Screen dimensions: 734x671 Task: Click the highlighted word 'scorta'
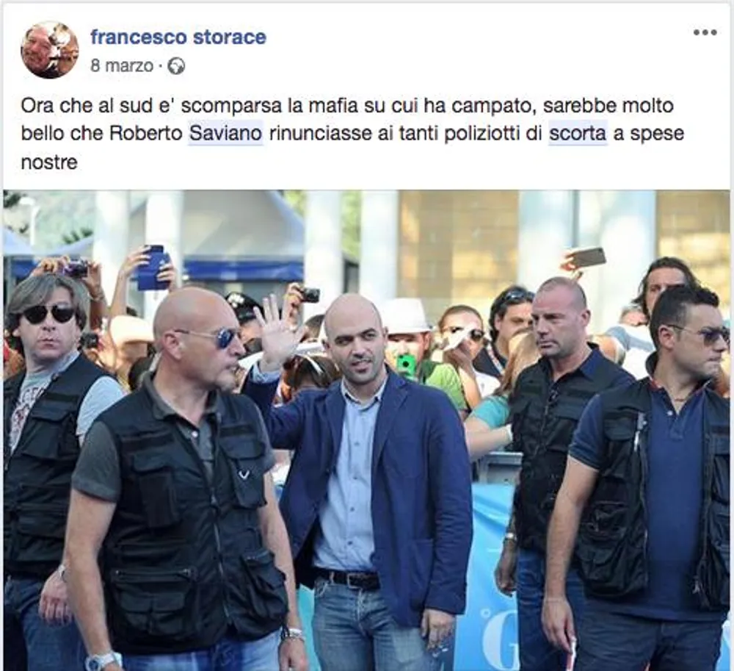578,134
